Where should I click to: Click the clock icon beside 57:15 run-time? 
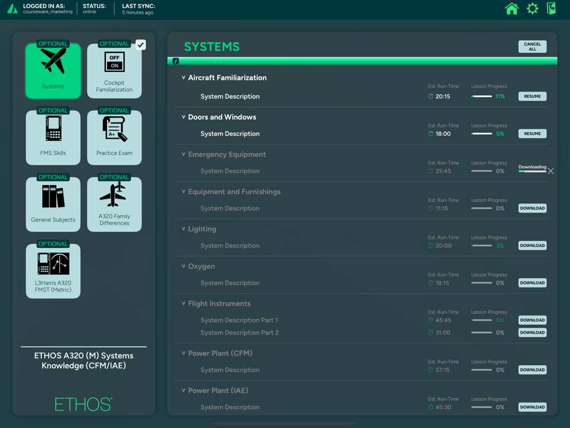(430, 370)
